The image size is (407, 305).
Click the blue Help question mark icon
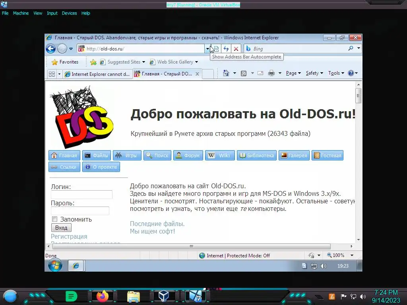click(351, 73)
